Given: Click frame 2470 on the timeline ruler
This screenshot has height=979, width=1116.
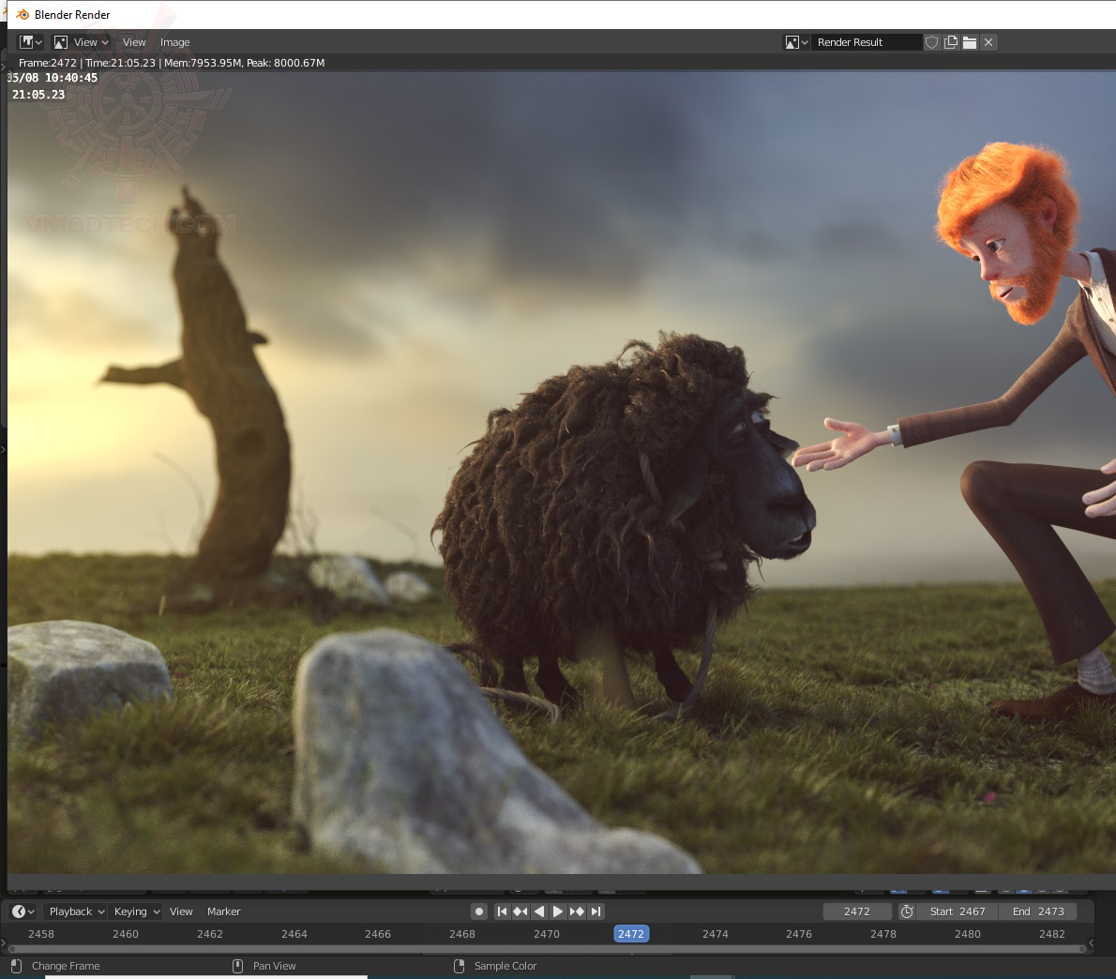Looking at the screenshot, I should click(547, 934).
